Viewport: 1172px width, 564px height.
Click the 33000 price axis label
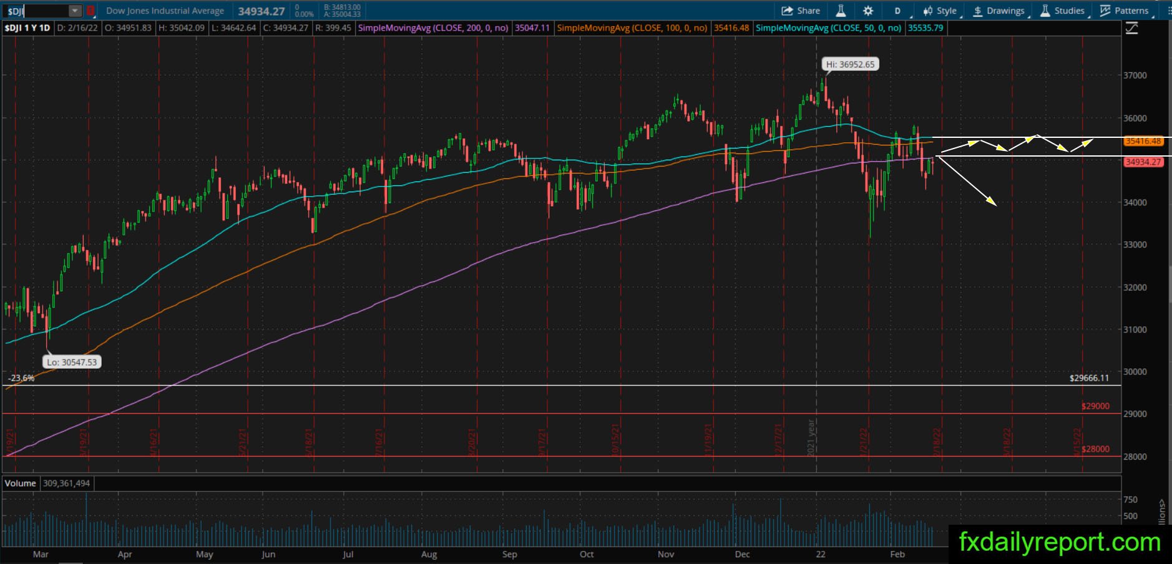click(x=1135, y=245)
